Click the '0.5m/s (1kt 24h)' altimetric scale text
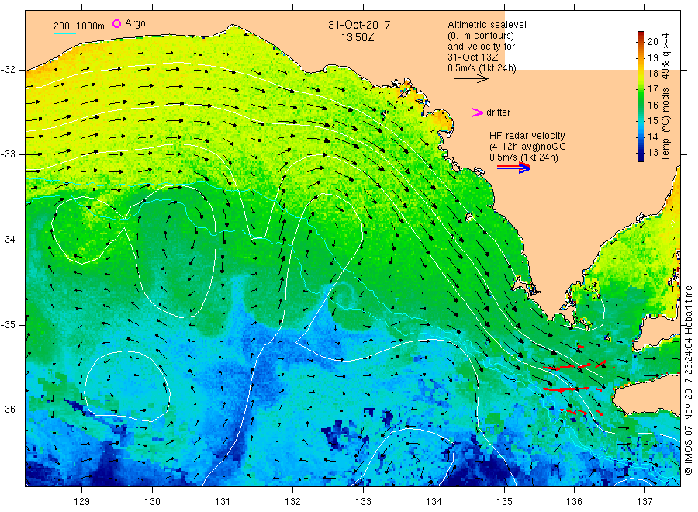 coord(482,68)
